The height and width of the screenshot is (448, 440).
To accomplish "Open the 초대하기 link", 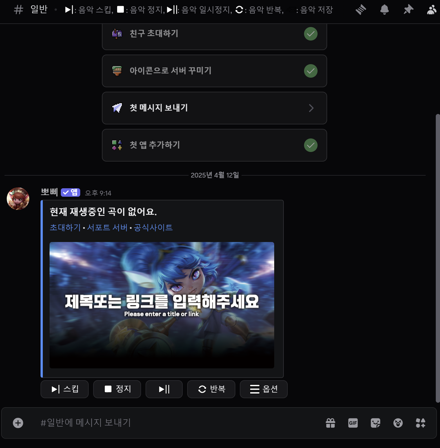I will click(65, 227).
